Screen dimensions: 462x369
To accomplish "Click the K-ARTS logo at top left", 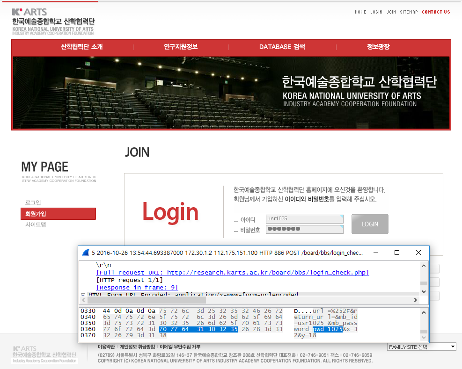I will coord(53,22).
